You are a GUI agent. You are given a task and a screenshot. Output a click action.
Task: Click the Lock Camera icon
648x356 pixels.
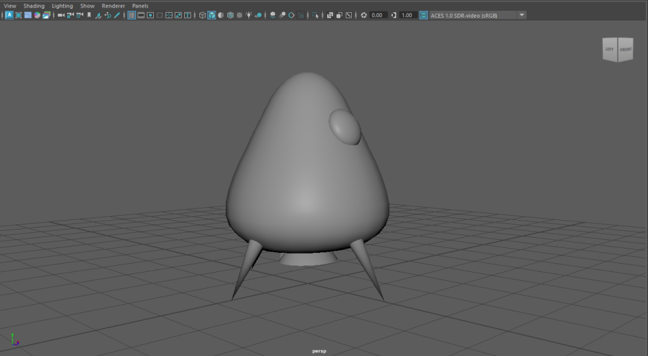click(70, 15)
